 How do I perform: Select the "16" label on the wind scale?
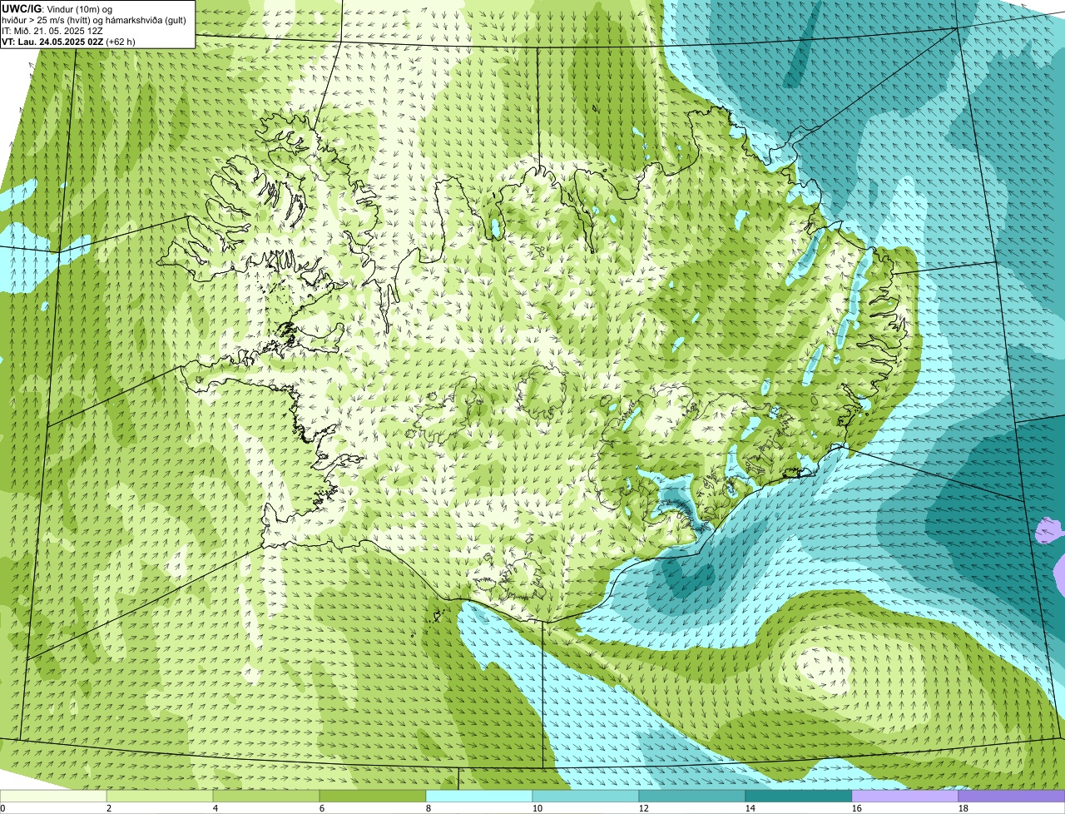[x=857, y=808]
